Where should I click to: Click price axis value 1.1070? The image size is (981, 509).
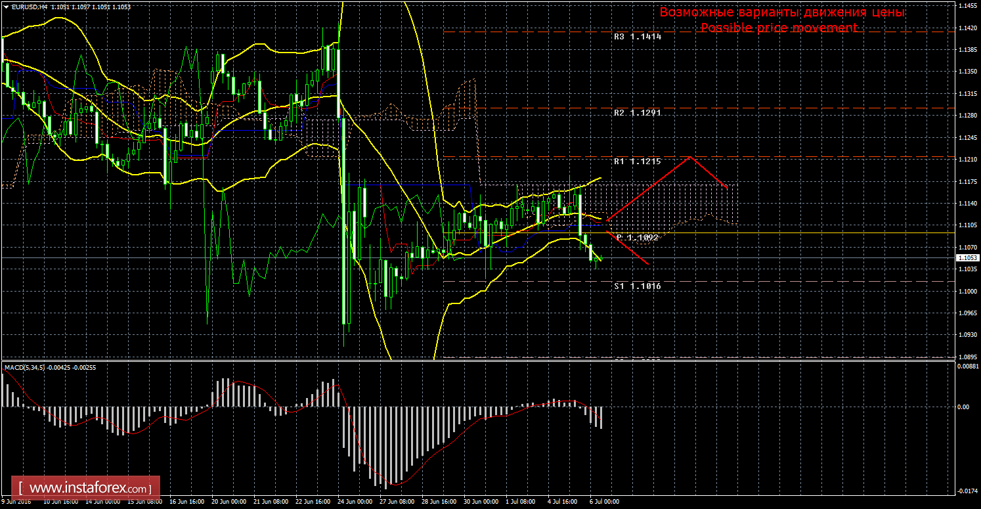pos(968,247)
